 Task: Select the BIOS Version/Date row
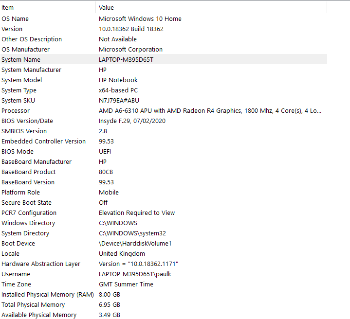164,121
